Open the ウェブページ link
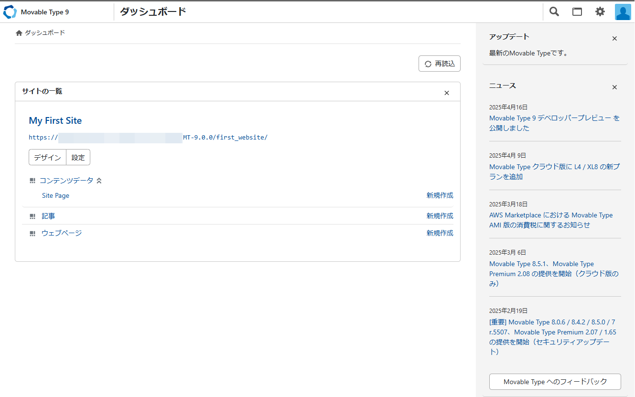This screenshot has width=635, height=397. [62, 233]
